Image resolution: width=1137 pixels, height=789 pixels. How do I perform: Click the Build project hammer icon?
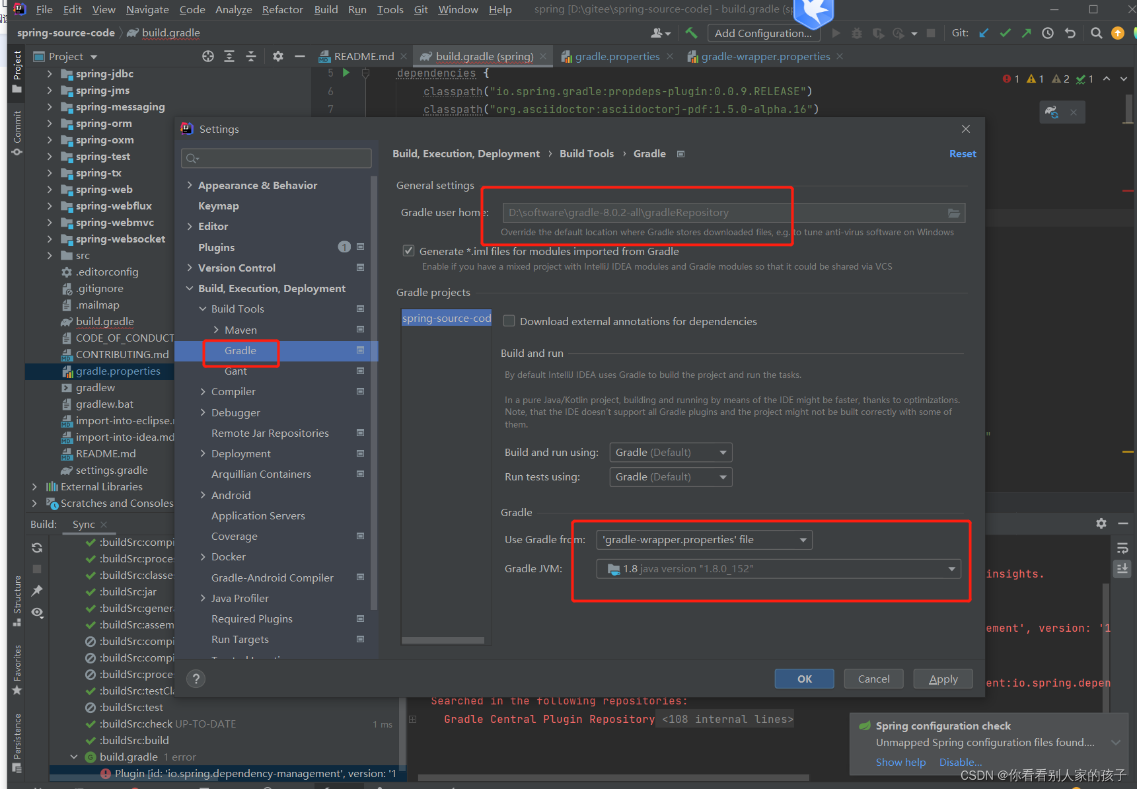coord(691,32)
